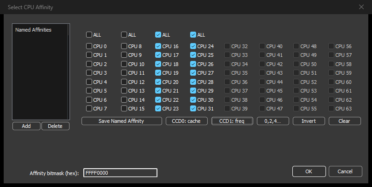Tick the CPU 2 checkbox
The height and width of the screenshot is (187, 372).
89,64
